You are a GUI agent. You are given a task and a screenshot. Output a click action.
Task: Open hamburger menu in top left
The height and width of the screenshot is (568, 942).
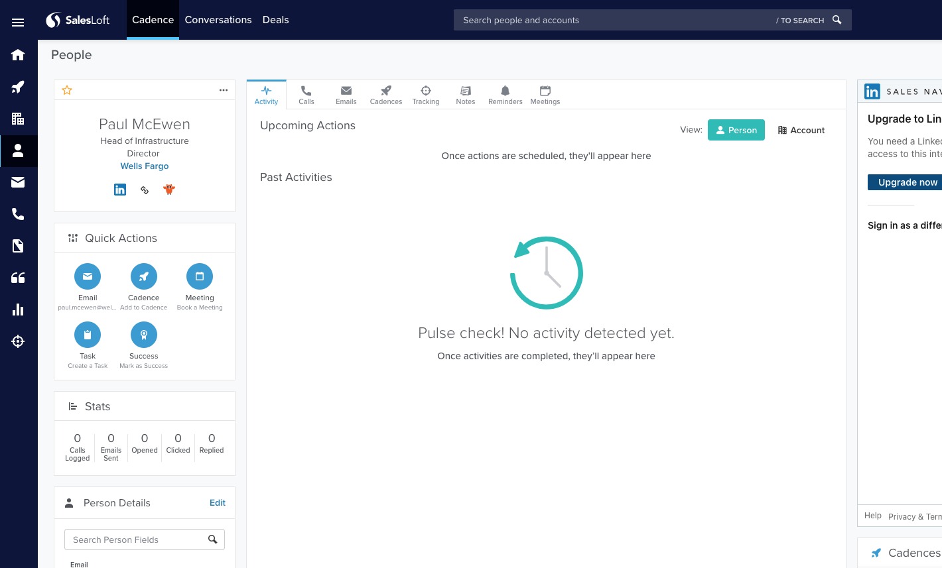click(18, 23)
